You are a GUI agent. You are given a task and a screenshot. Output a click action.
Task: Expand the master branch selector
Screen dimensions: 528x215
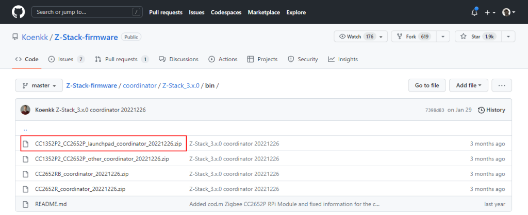pyautogui.click(x=39, y=86)
